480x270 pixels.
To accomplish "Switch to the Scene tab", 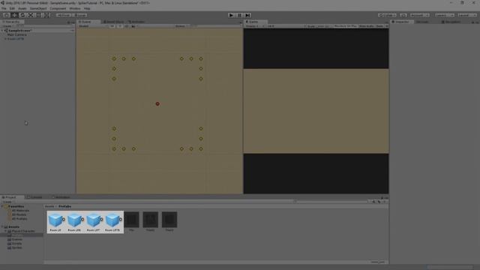I will [x=88, y=22].
